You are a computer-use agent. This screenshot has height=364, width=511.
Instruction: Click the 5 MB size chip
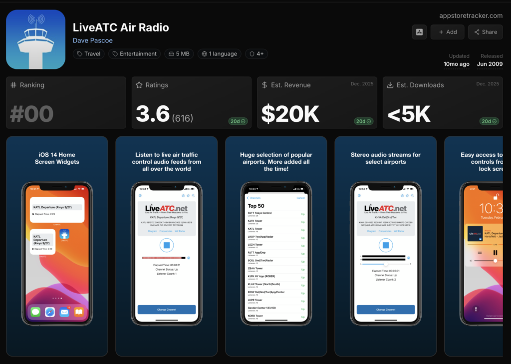click(179, 54)
